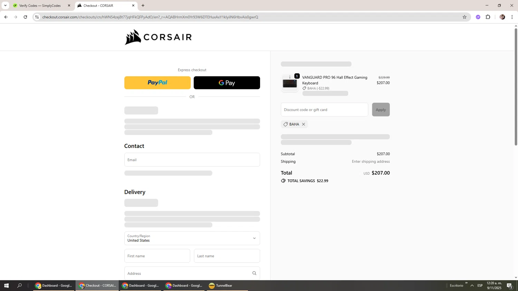This screenshot has height=291, width=518.
Task: Go back to the previous page
Action: pos(6,17)
